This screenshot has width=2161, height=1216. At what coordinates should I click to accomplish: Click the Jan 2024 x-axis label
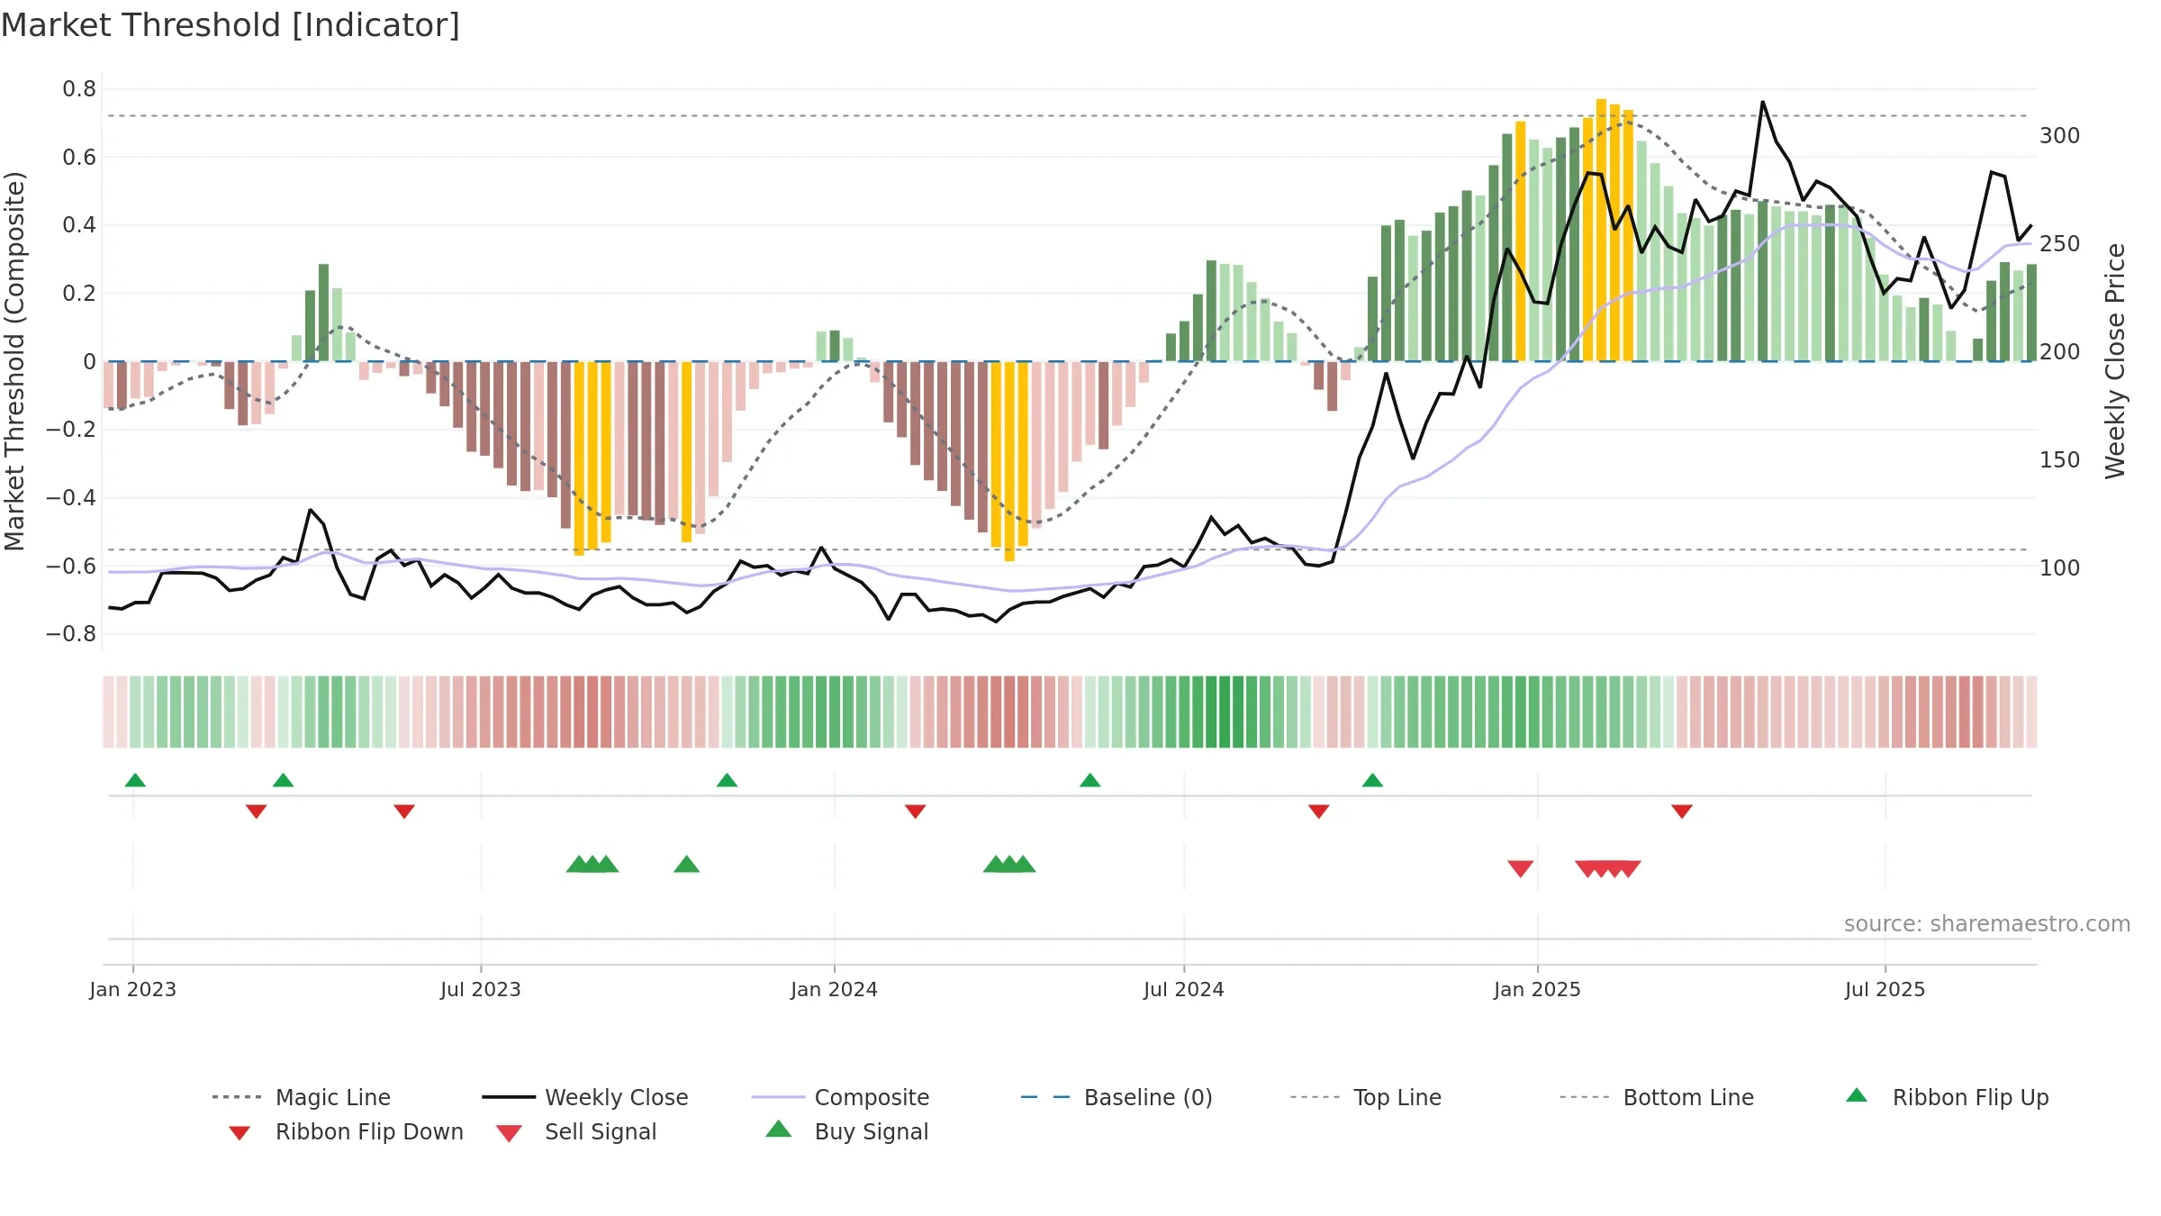[x=834, y=989]
